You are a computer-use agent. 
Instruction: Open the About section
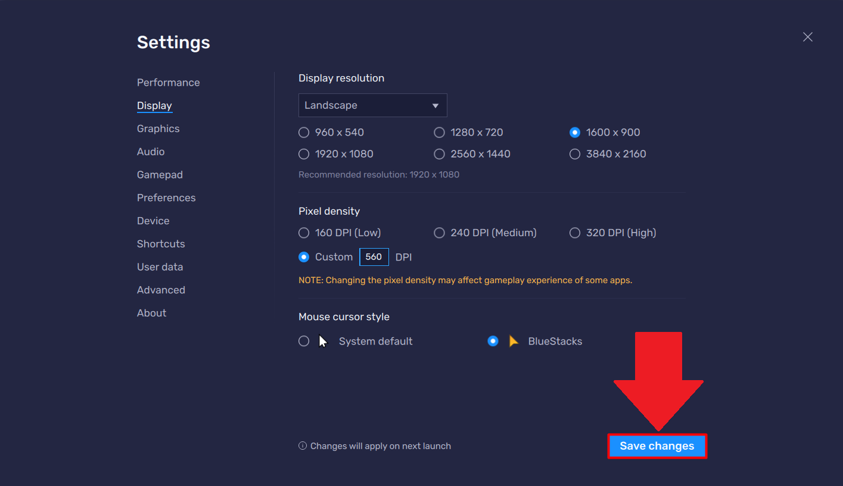(151, 313)
